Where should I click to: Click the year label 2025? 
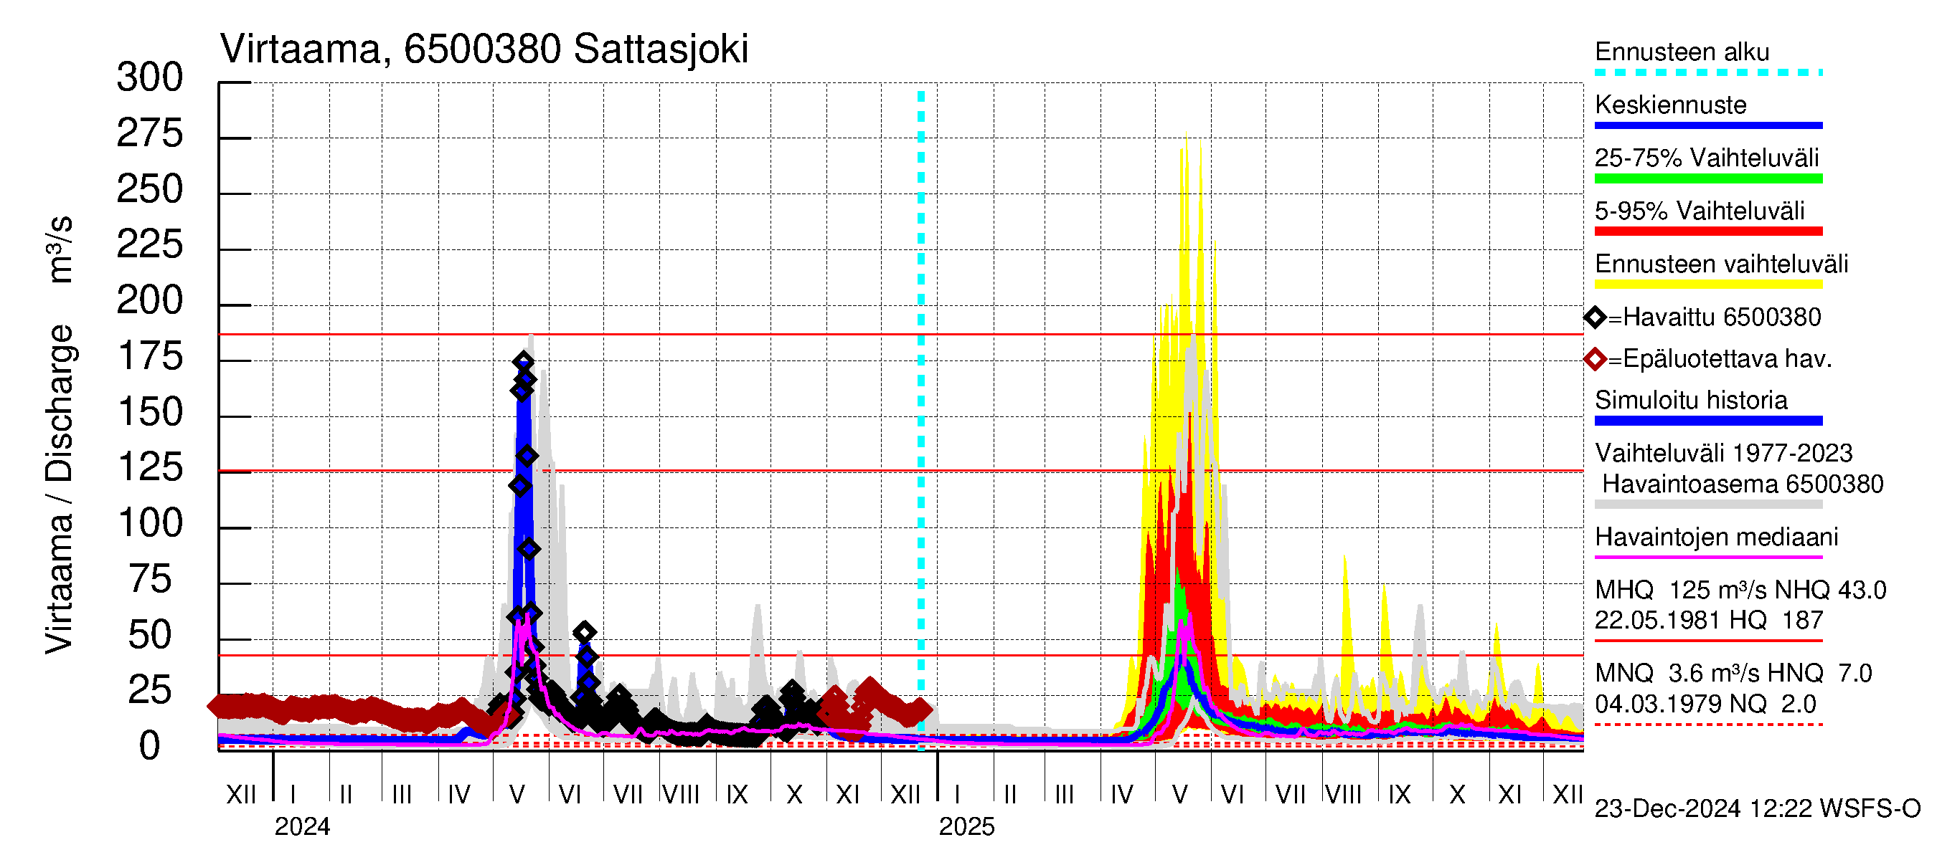point(966,827)
